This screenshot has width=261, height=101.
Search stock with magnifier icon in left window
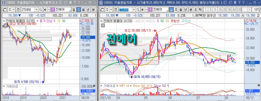[41, 10]
